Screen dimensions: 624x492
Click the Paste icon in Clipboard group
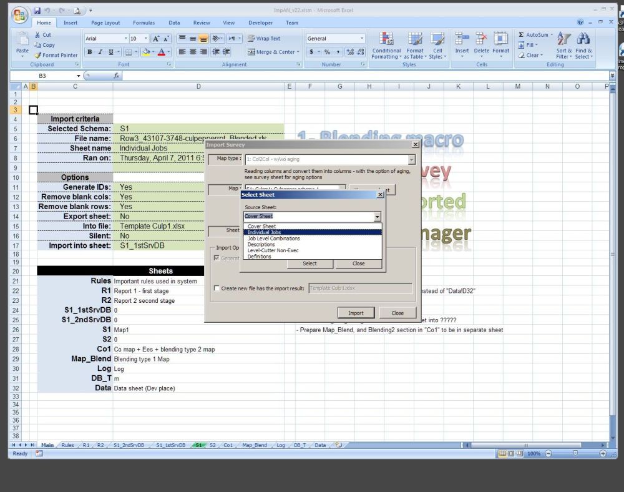22,39
